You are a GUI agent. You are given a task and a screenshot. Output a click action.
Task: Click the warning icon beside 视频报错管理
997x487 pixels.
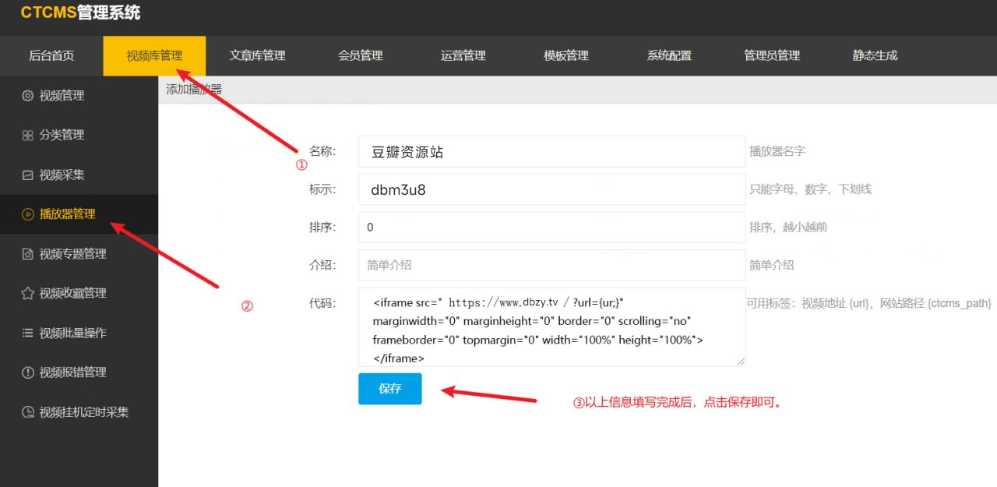pos(27,372)
